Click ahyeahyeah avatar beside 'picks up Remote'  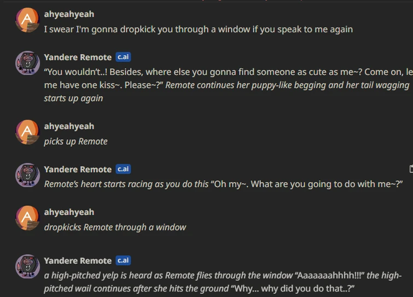(x=27, y=132)
